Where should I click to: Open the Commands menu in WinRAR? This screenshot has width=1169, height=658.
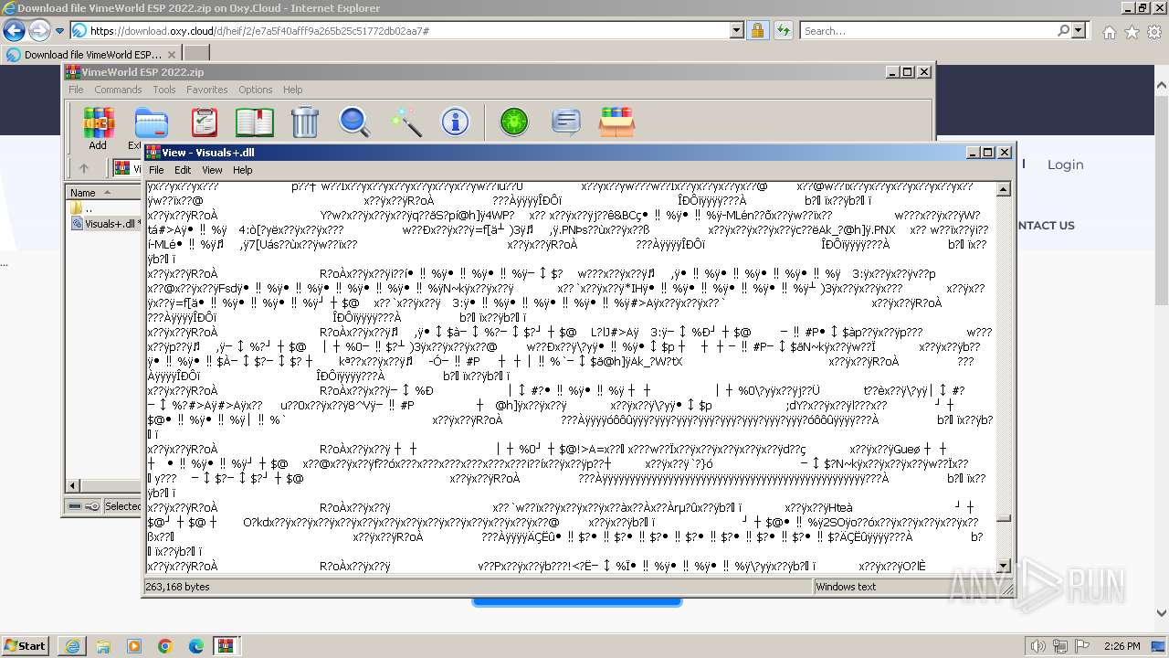(118, 90)
